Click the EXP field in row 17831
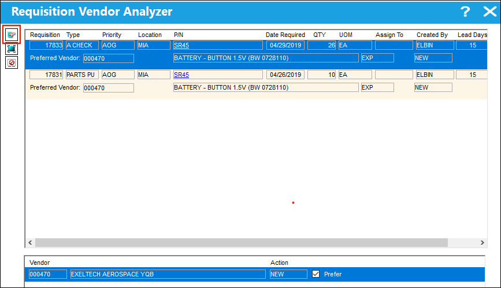The image size is (501, 288). pyautogui.click(x=377, y=87)
